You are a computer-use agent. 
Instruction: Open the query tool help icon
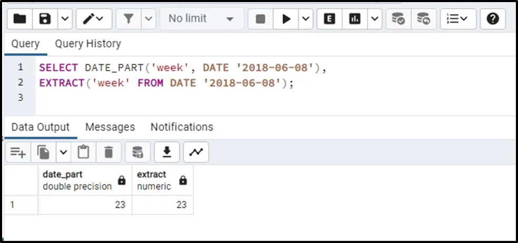pos(493,19)
